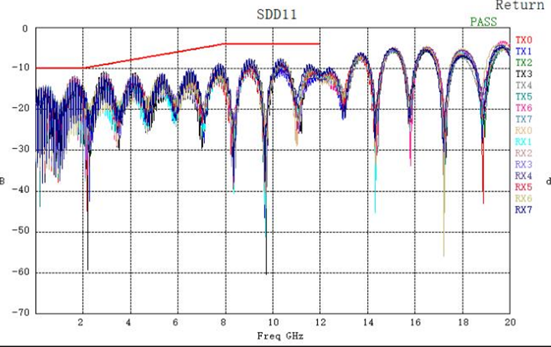Click the RX6 legend label
Viewport: 551px width, 347px height.
pos(524,199)
